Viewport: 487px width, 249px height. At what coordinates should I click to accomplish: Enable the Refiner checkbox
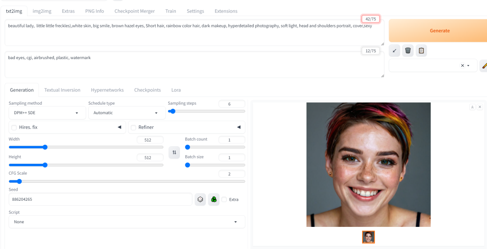pos(133,128)
